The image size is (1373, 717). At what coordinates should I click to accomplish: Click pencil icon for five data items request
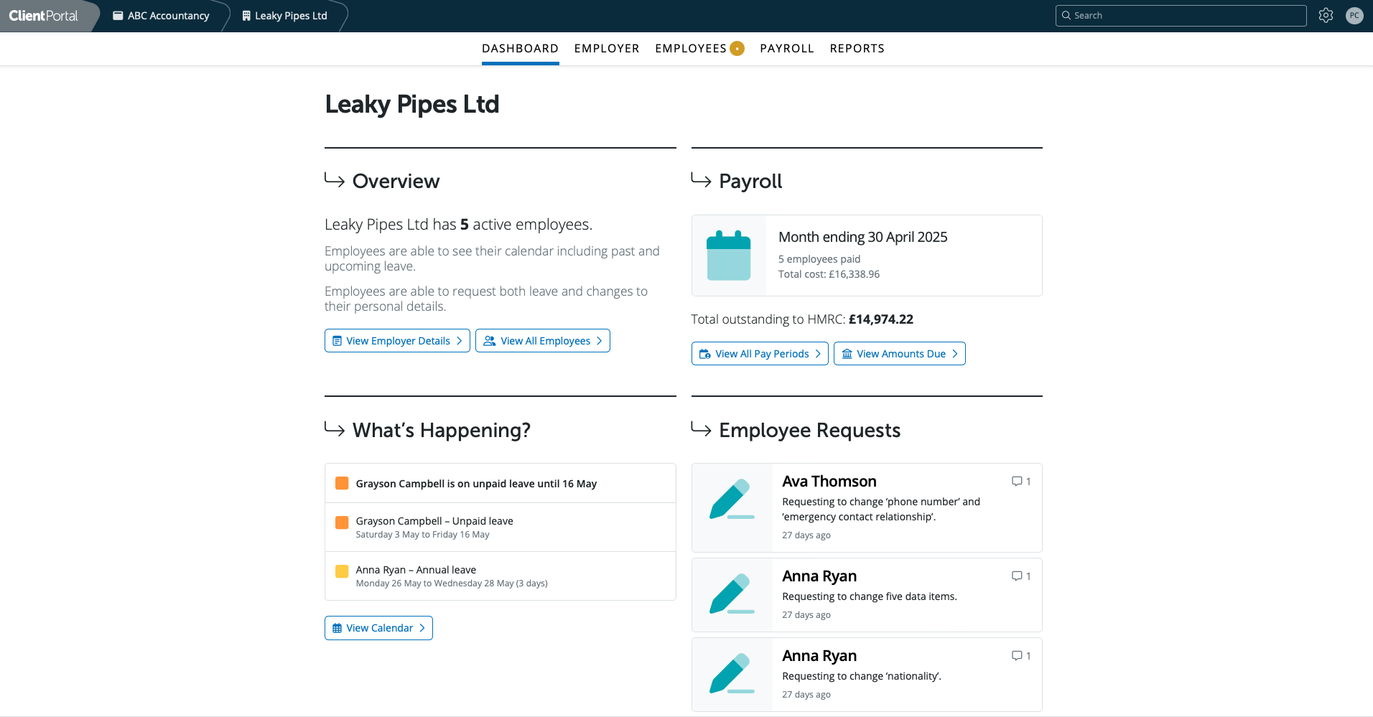[x=731, y=595]
